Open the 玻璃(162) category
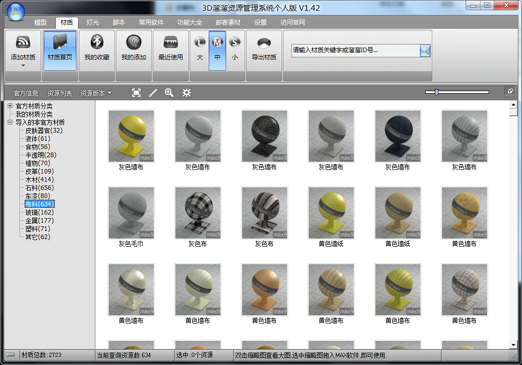The height and width of the screenshot is (365, 522). (39, 212)
